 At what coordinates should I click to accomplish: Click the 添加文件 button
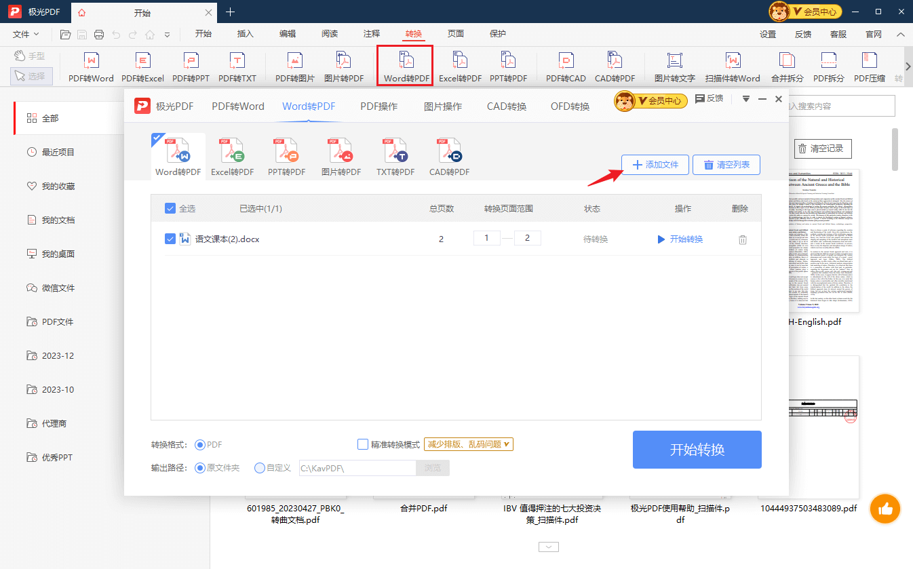[655, 165]
